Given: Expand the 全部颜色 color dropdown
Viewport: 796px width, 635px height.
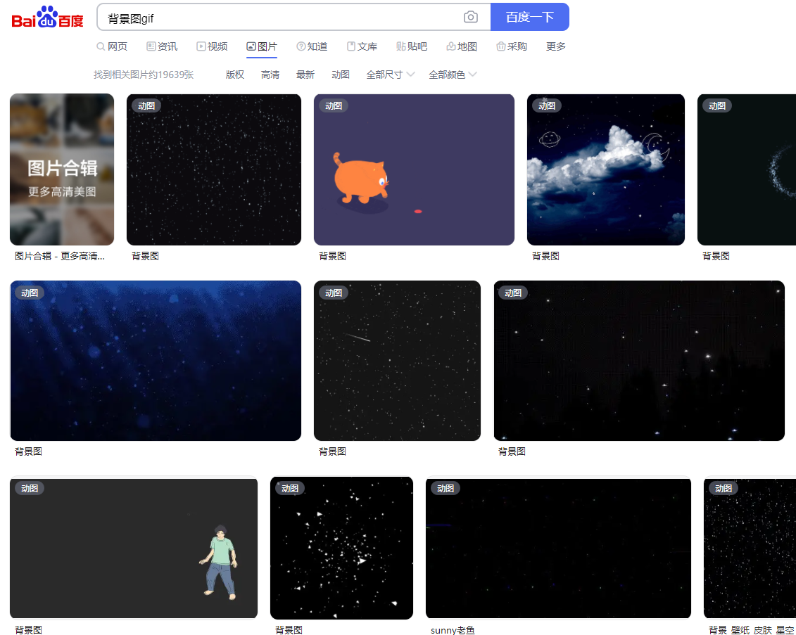Looking at the screenshot, I should 453,75.
